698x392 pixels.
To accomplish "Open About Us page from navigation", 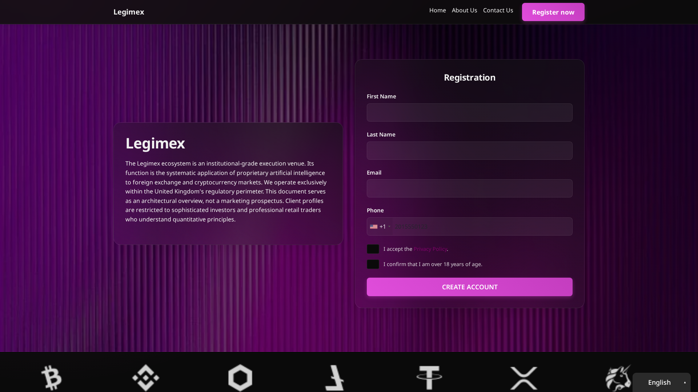I will pos(465,10).
